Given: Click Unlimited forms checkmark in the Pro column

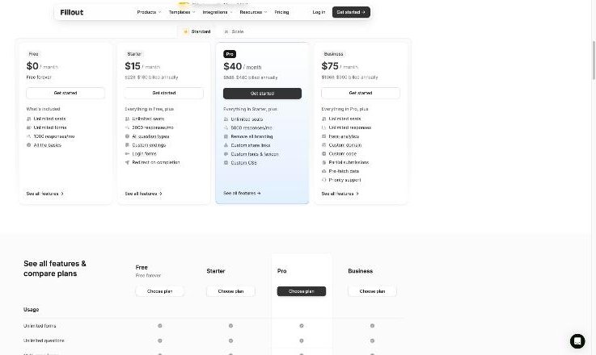Looking at the screenshot, I should 302,326.
